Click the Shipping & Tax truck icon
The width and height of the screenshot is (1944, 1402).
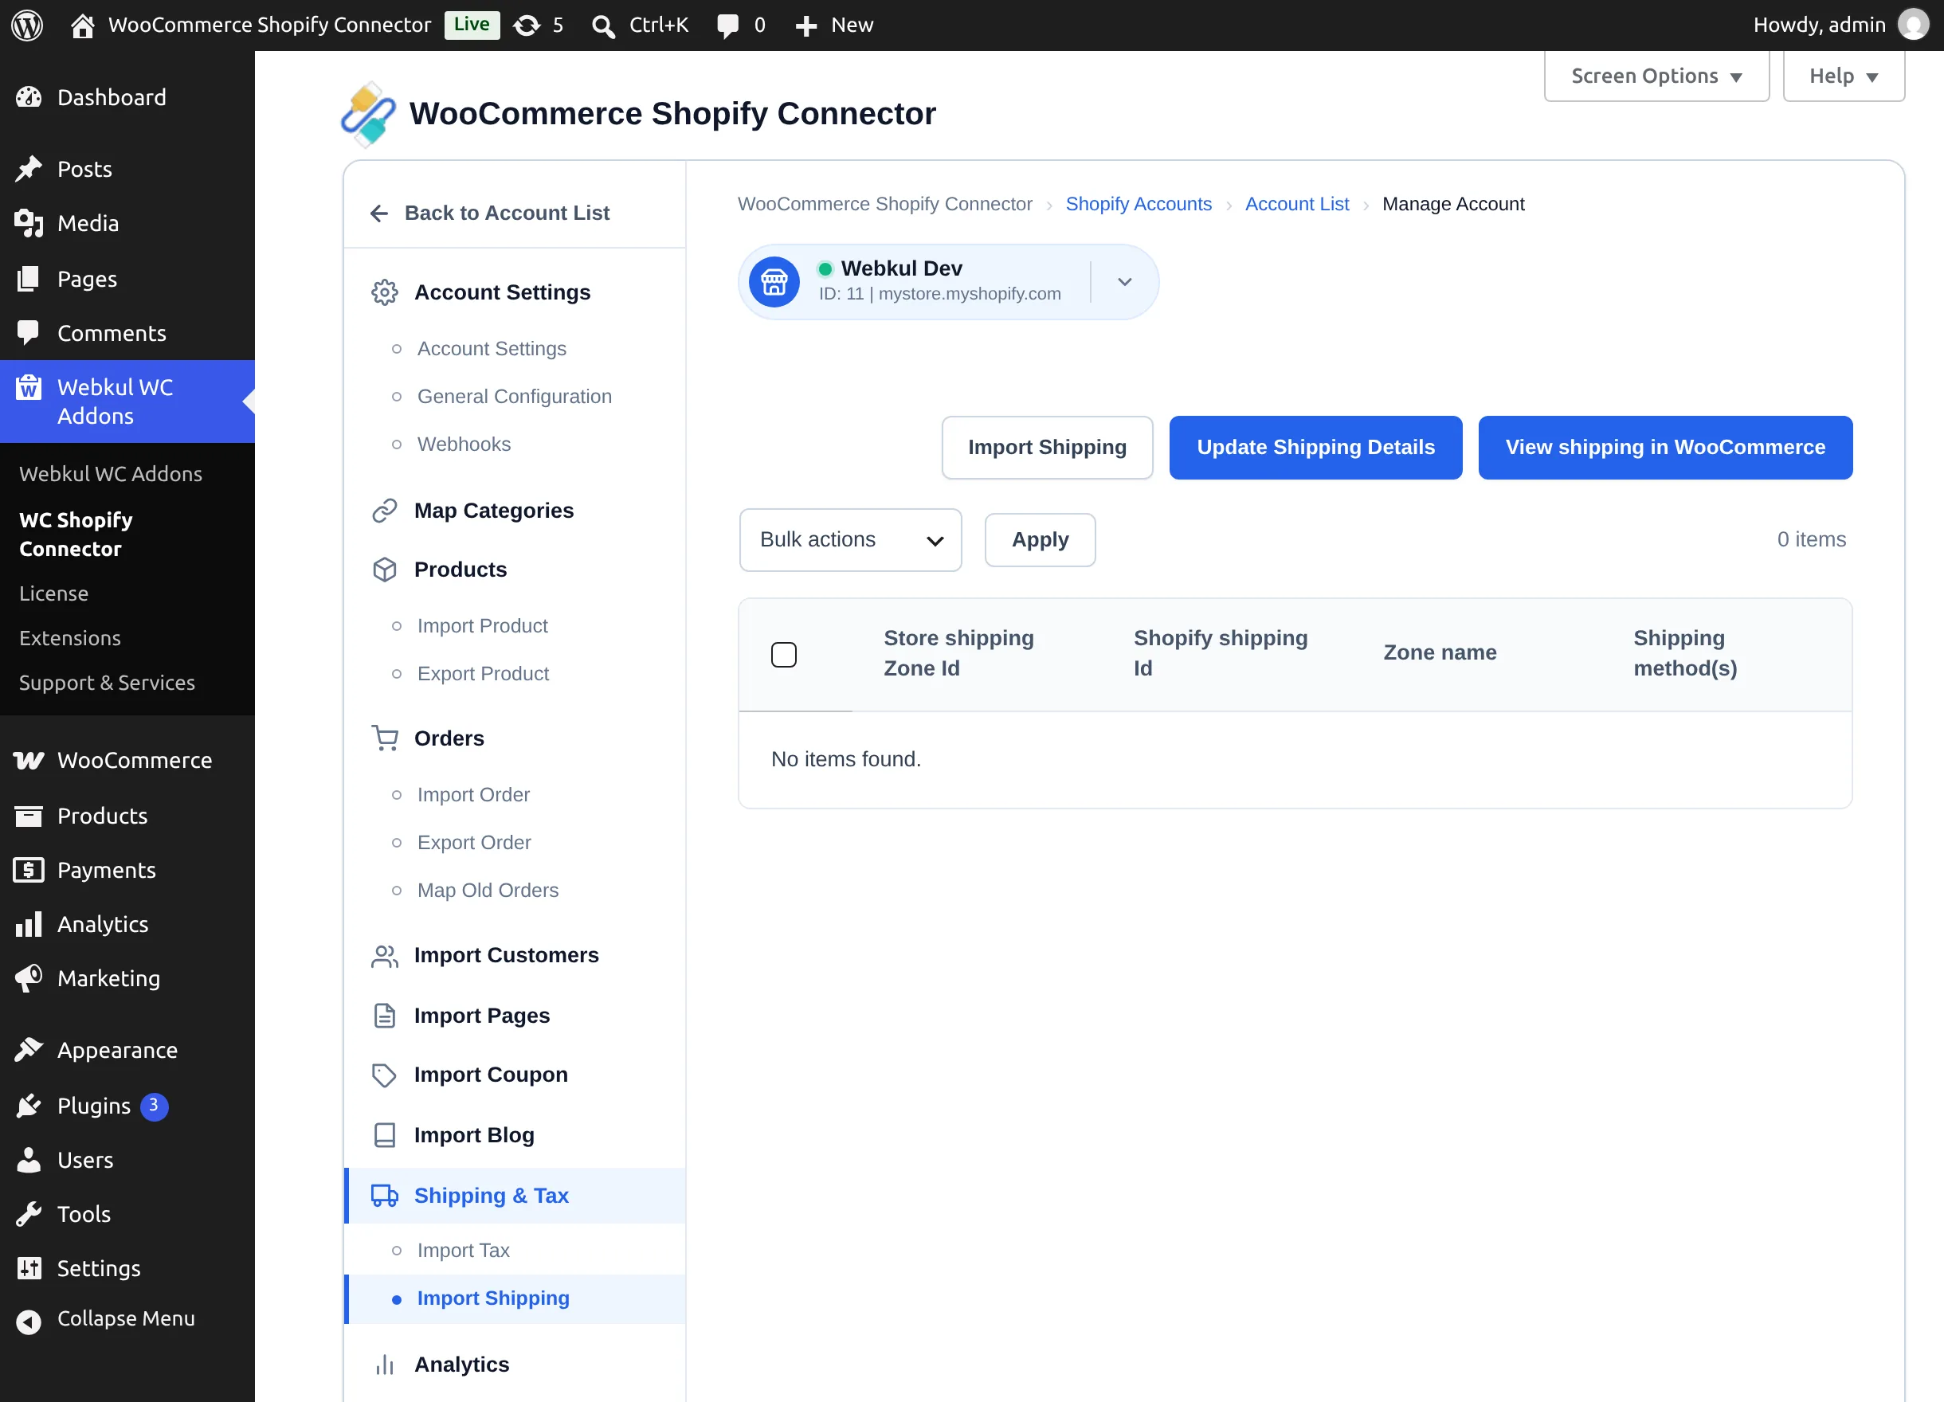(384, 1196)
